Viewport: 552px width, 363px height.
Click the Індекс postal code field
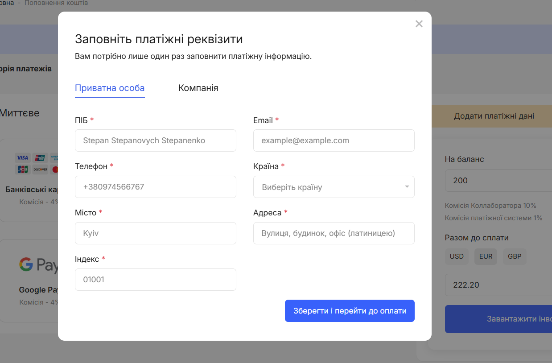[x=155, y=280]
